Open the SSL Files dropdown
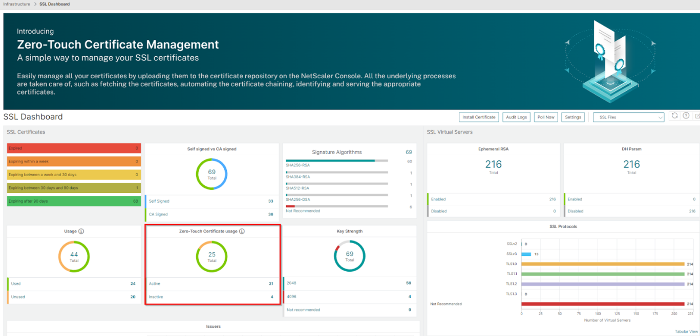Screen dimensions: 700x336 click(x=629, y=117)
